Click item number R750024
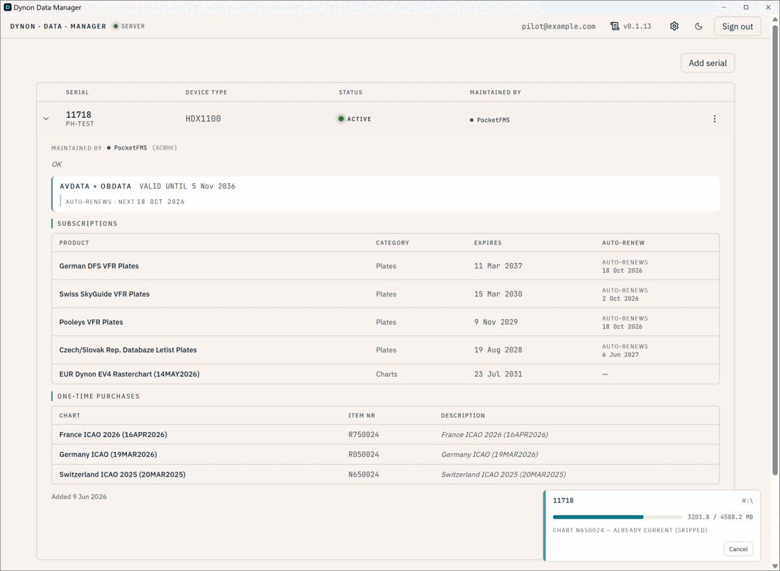 [364, 435]
